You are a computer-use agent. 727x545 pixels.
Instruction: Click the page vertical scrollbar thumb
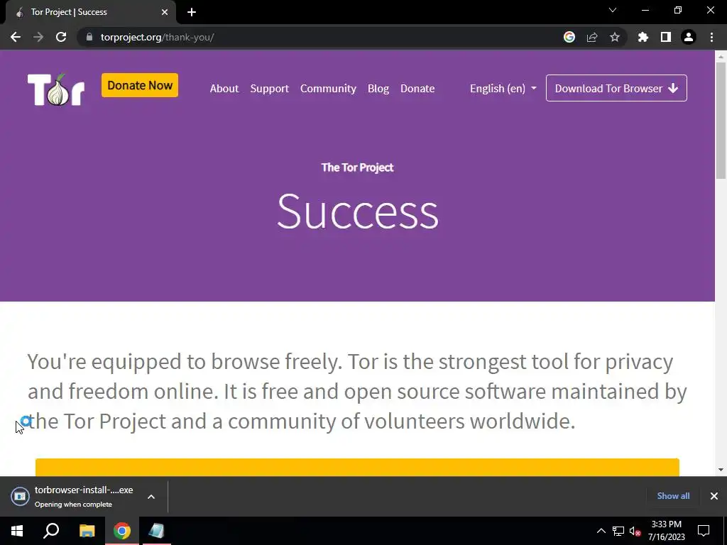pos(721,119)
